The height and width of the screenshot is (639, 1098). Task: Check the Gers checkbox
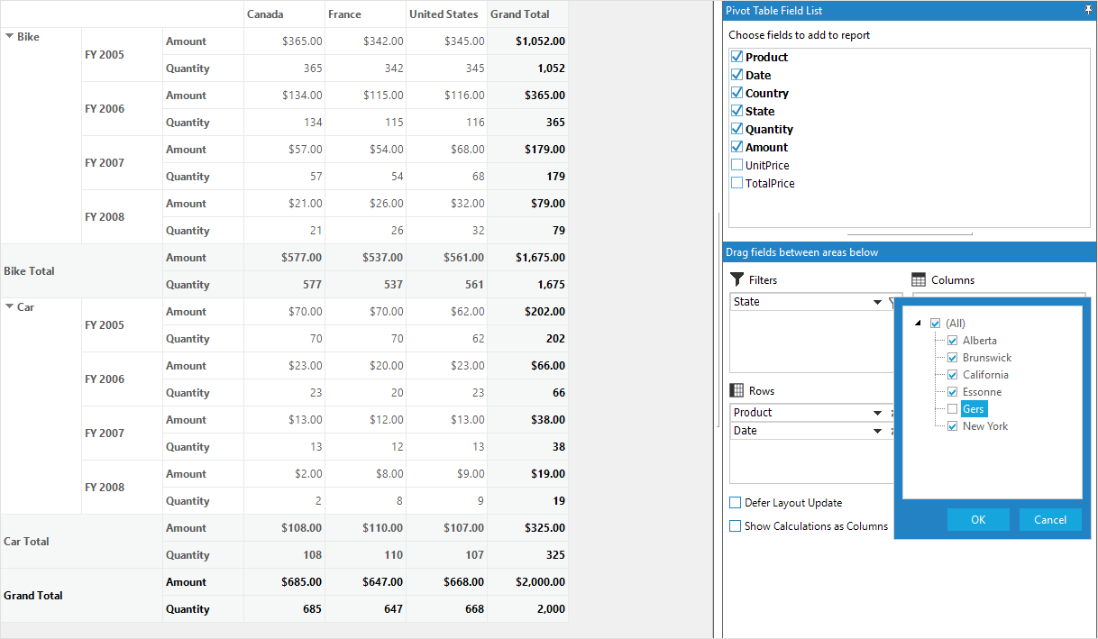[x=952, y=409]
